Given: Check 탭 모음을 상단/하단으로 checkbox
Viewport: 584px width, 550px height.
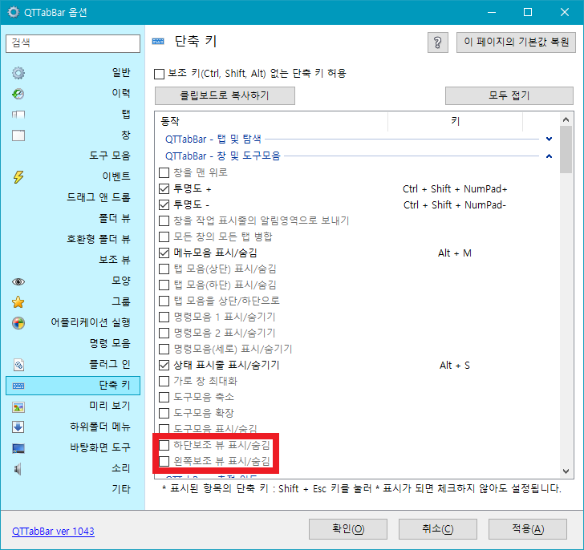Looking at the screenshot, I should point(164,301).
